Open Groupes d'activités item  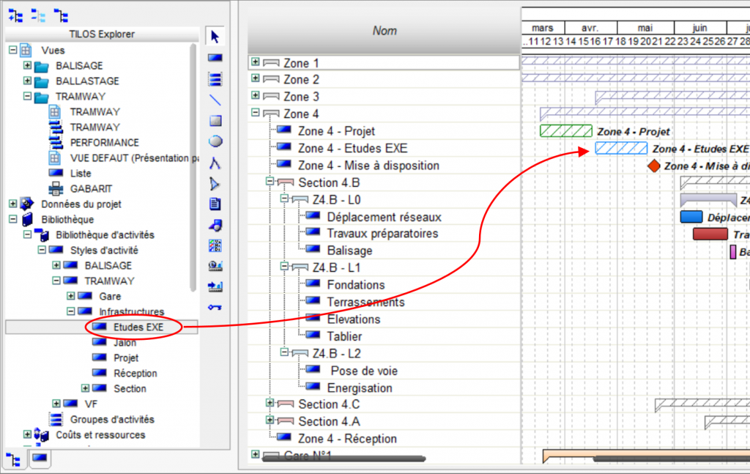click(x=112, y=420)
